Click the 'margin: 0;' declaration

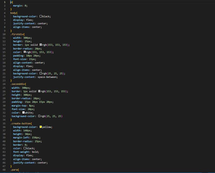tap(20, 6)
